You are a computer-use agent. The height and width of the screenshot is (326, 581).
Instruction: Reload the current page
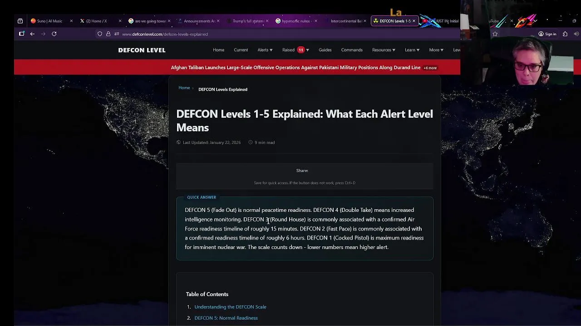(54, 34)
